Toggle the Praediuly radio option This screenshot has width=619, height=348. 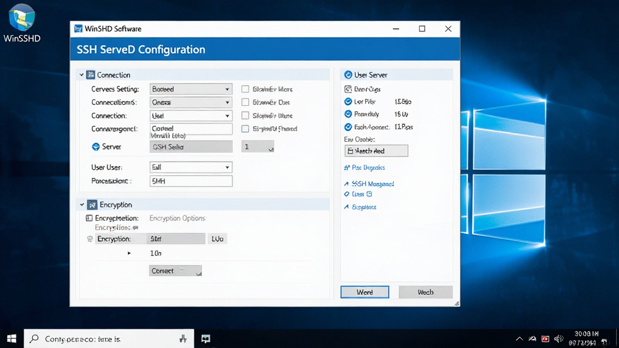[348, 114]
